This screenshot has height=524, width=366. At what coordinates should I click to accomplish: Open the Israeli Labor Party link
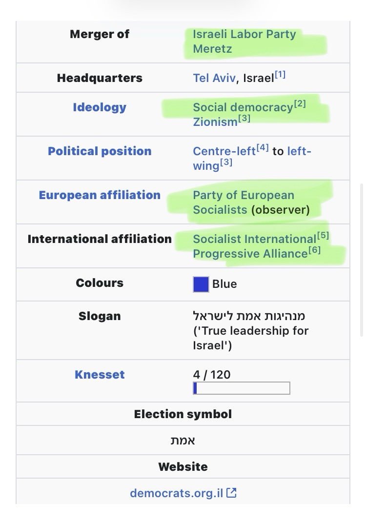(244, 34)
